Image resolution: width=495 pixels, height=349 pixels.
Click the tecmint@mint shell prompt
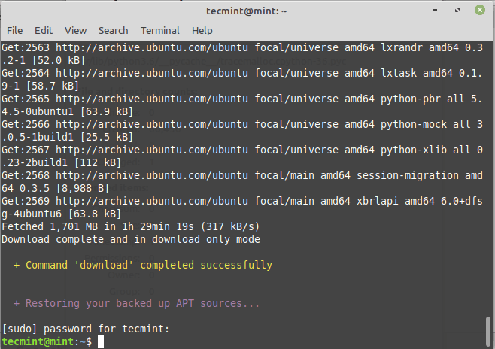47,342
